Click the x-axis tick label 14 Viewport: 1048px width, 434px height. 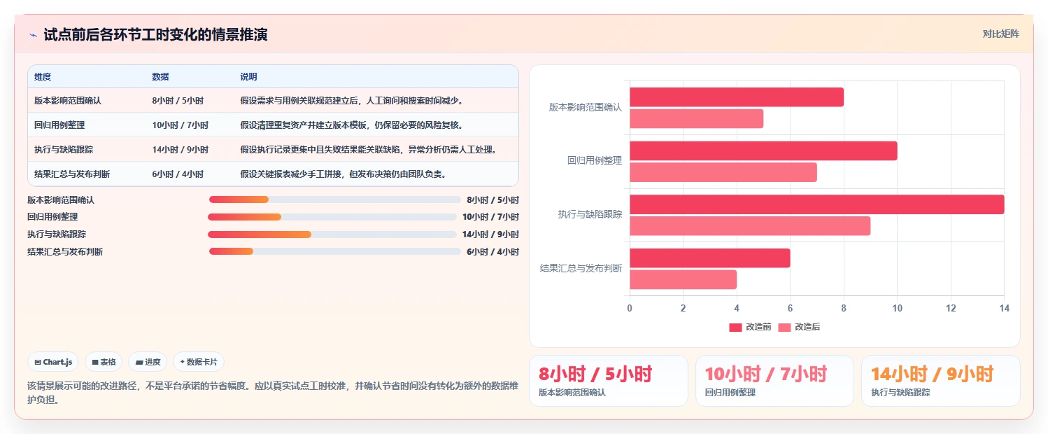1004,308
